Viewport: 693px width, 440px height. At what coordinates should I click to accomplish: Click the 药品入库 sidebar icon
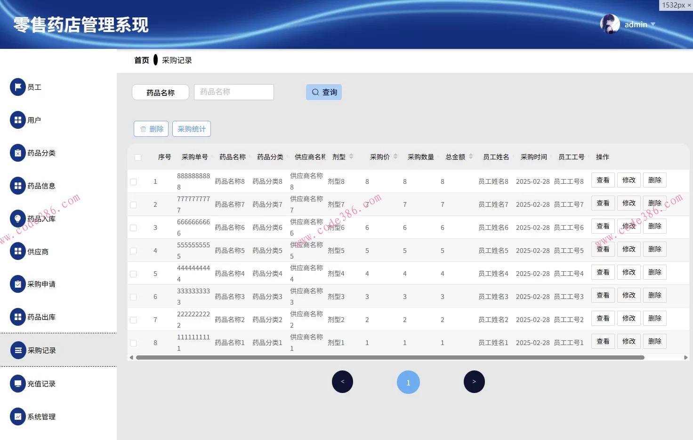(x=17, y=219)
